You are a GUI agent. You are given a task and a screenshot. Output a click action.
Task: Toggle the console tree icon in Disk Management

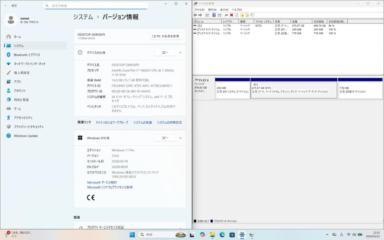click(207, 15)
